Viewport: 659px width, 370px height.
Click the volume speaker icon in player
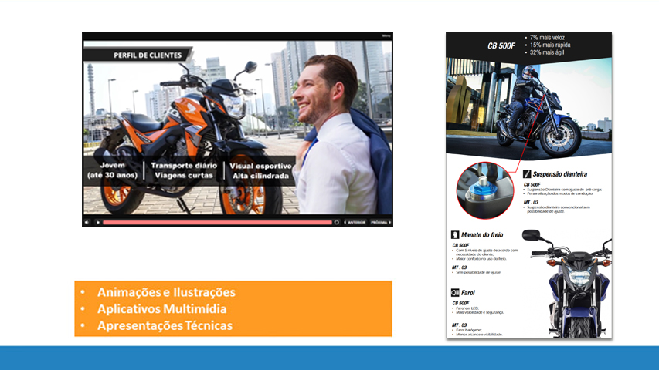(87, 222)
